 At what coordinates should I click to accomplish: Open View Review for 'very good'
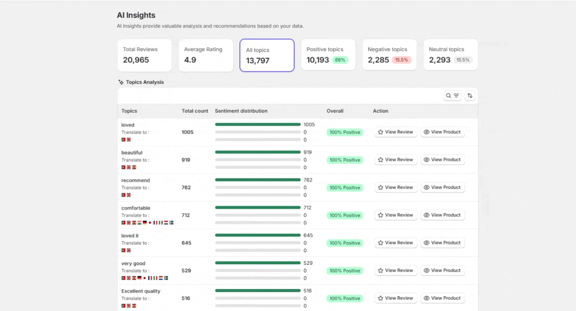tap(396, 271)
